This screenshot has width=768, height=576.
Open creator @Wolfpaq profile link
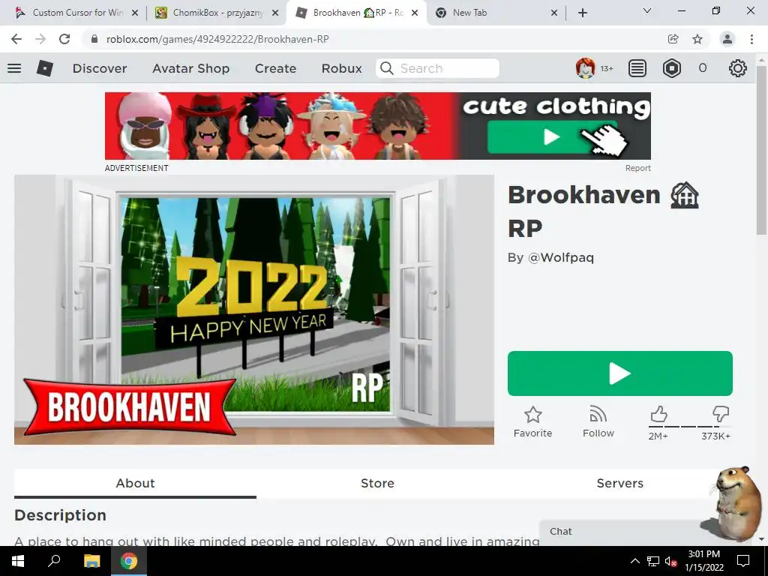pyautogui.click(x=561, y=258)
